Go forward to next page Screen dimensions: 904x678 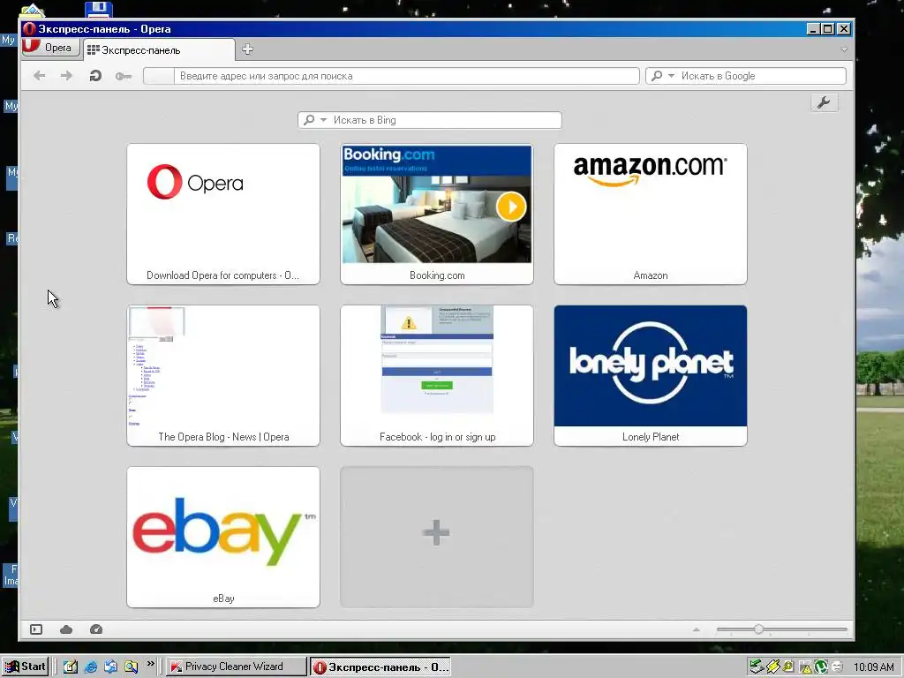coord(67,76)
